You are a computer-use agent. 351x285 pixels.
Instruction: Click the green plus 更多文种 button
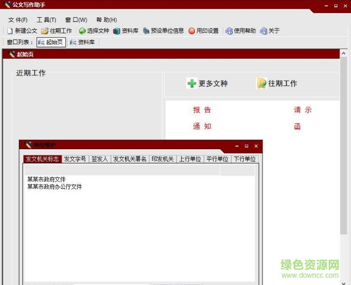192,83
